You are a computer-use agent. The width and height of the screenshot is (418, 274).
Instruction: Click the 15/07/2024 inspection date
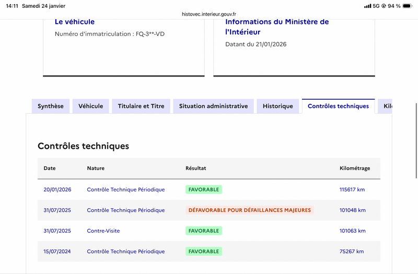57,252
